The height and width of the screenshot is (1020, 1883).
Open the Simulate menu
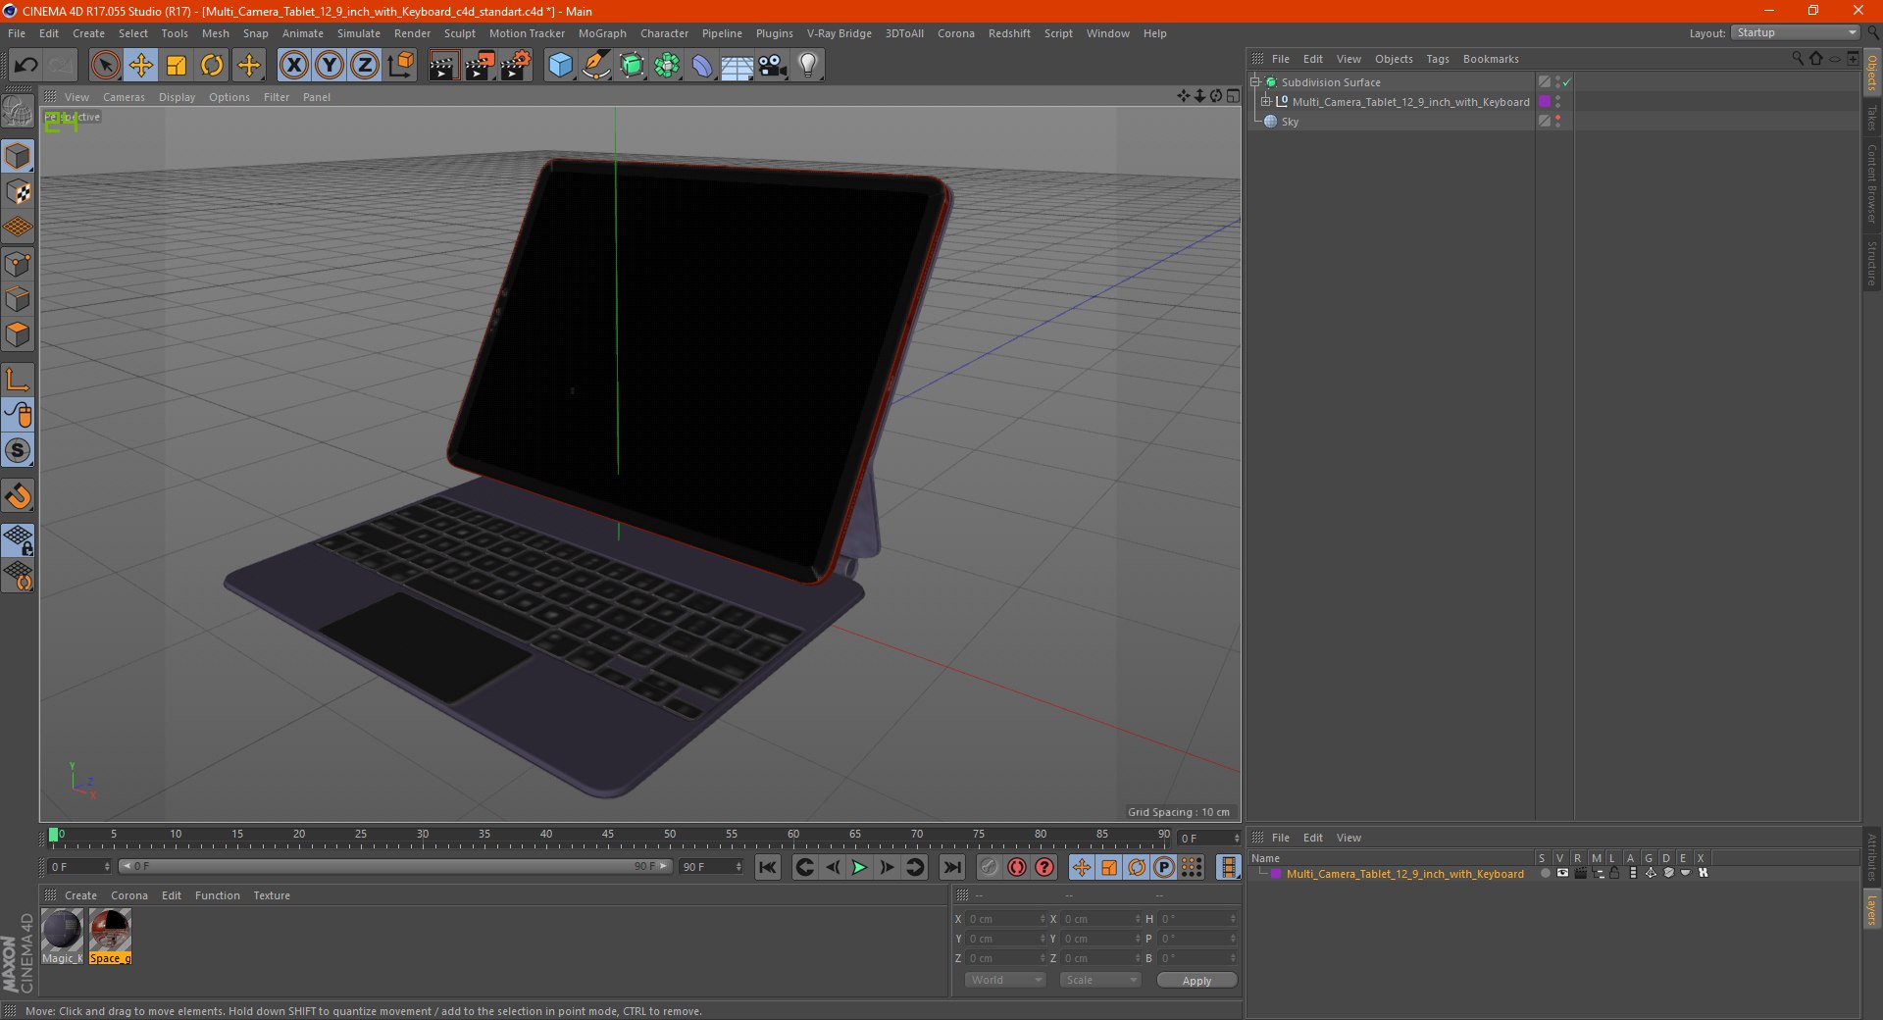click(x=359, y=33)
